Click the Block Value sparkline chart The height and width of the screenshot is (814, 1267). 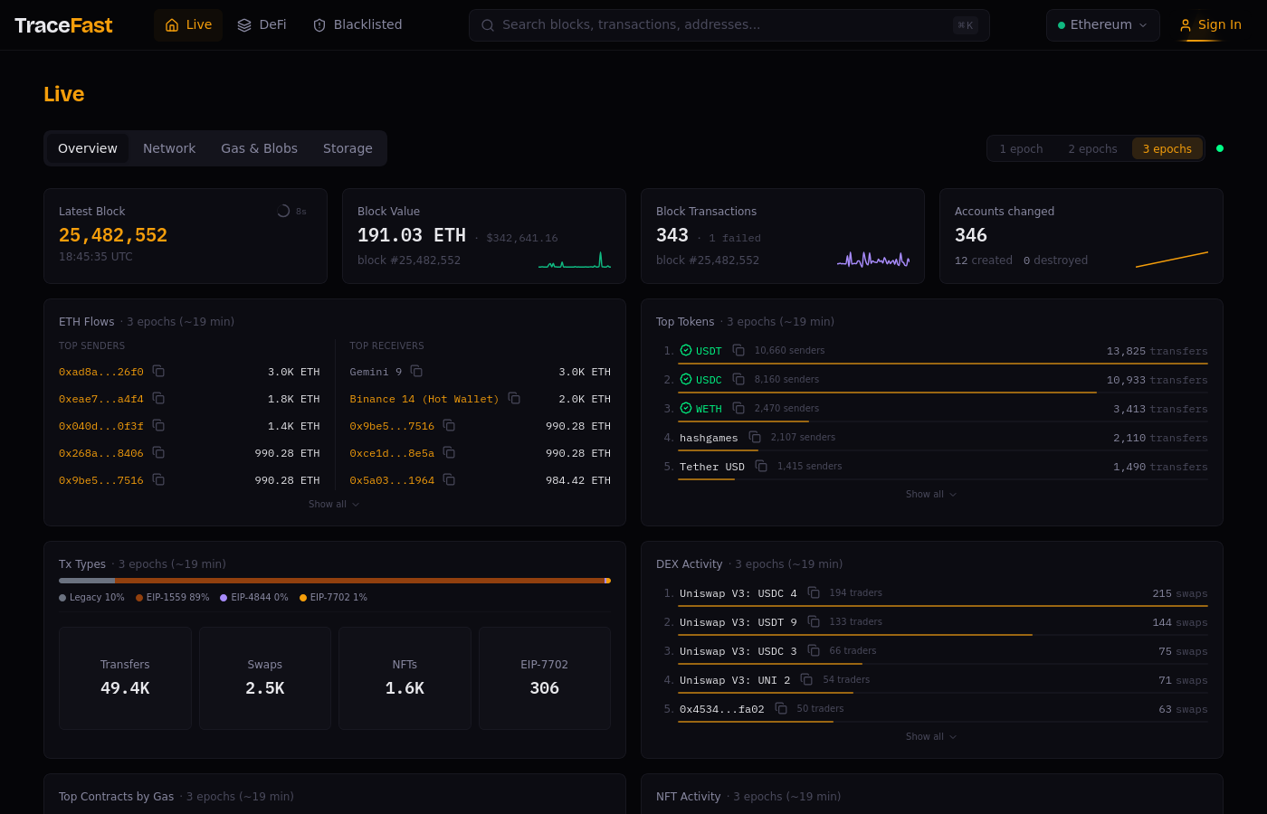point(575,260)
